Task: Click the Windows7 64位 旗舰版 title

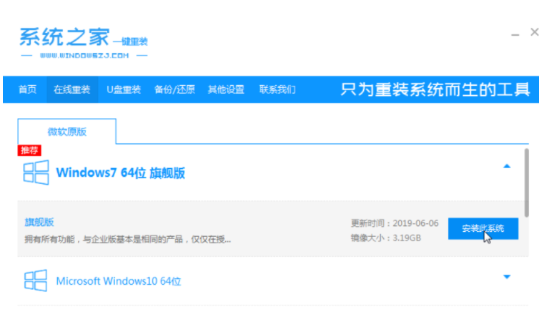Action: click(x=121, y=173)
